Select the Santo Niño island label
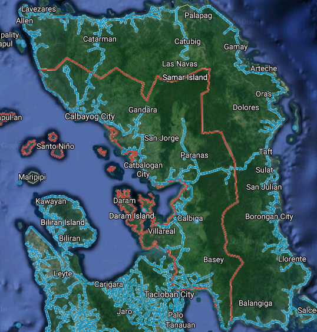The image size is (317, 332). [55, 146]
